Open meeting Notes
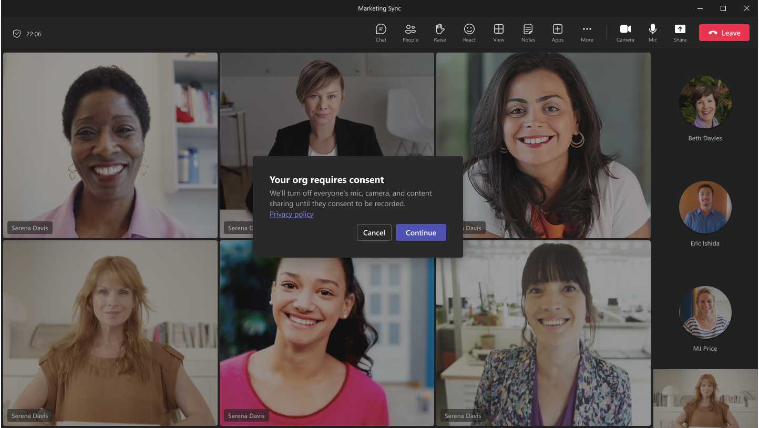Image resolution: width=759 pixels, height=428 pixels. pos(528,33)
